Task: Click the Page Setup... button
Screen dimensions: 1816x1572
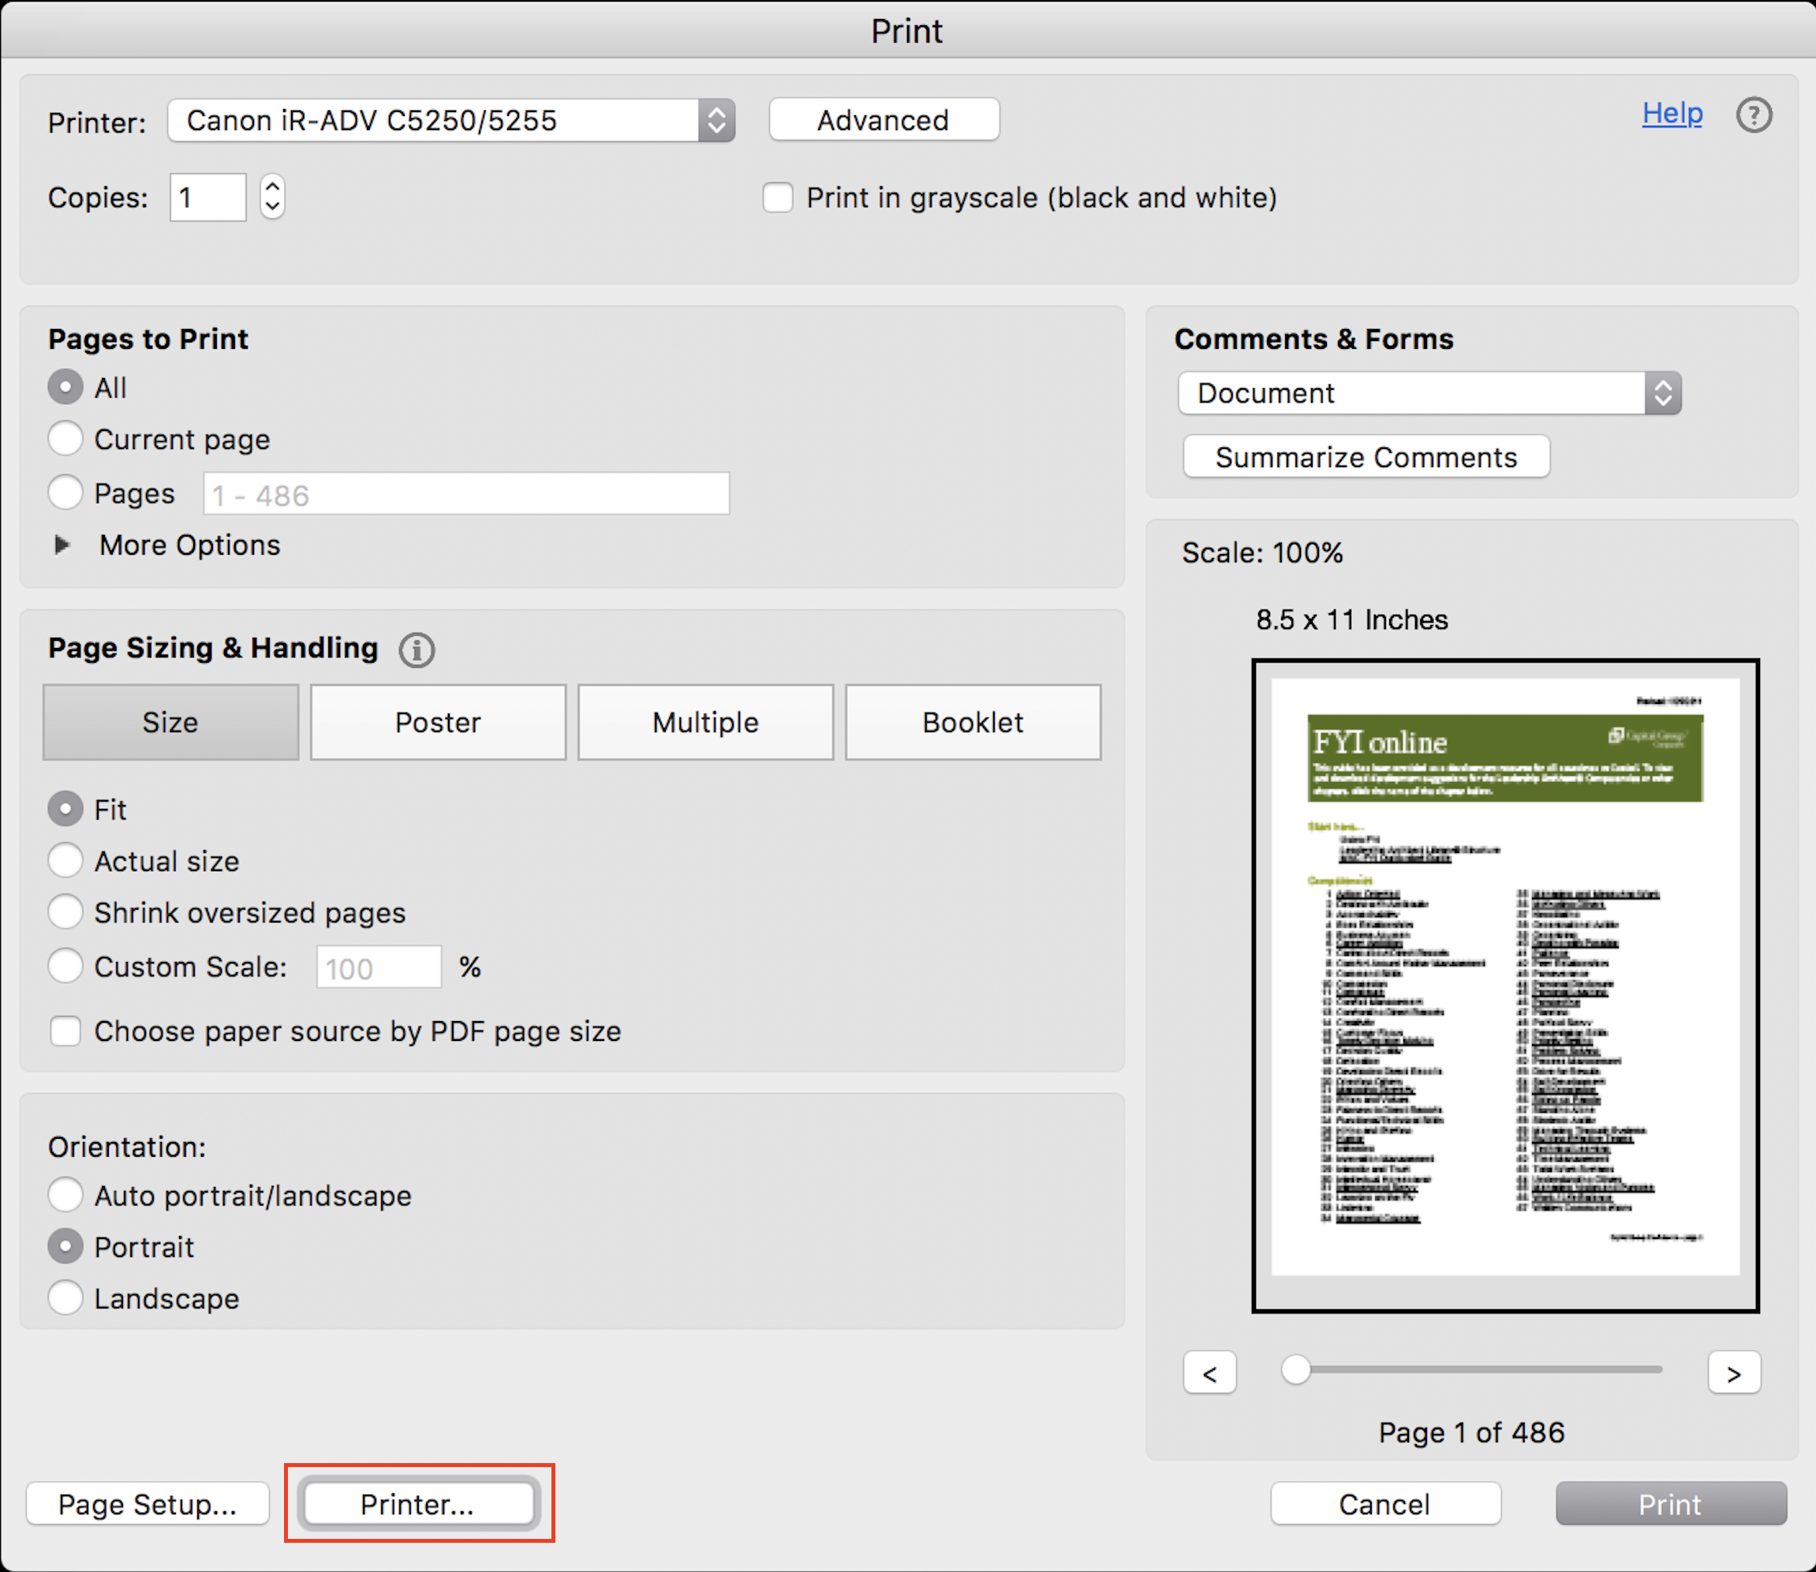Action: (x=148, y=1503)
